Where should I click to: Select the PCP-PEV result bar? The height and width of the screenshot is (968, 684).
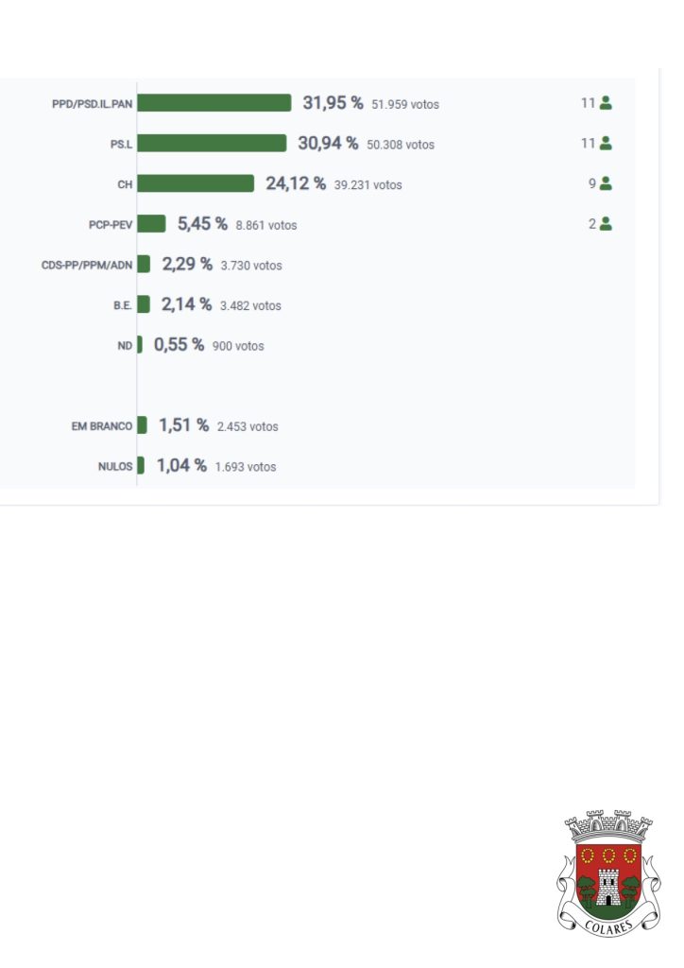pyautogui.click(x=152, y=224)
